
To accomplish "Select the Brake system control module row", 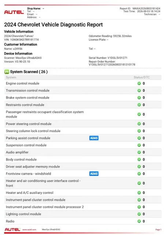I will pyautogui.click(x=83, y=98).
